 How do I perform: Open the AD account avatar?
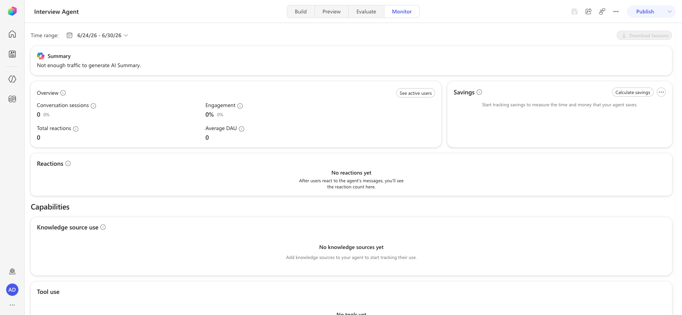pyautogui.click(x=12, y=290)
